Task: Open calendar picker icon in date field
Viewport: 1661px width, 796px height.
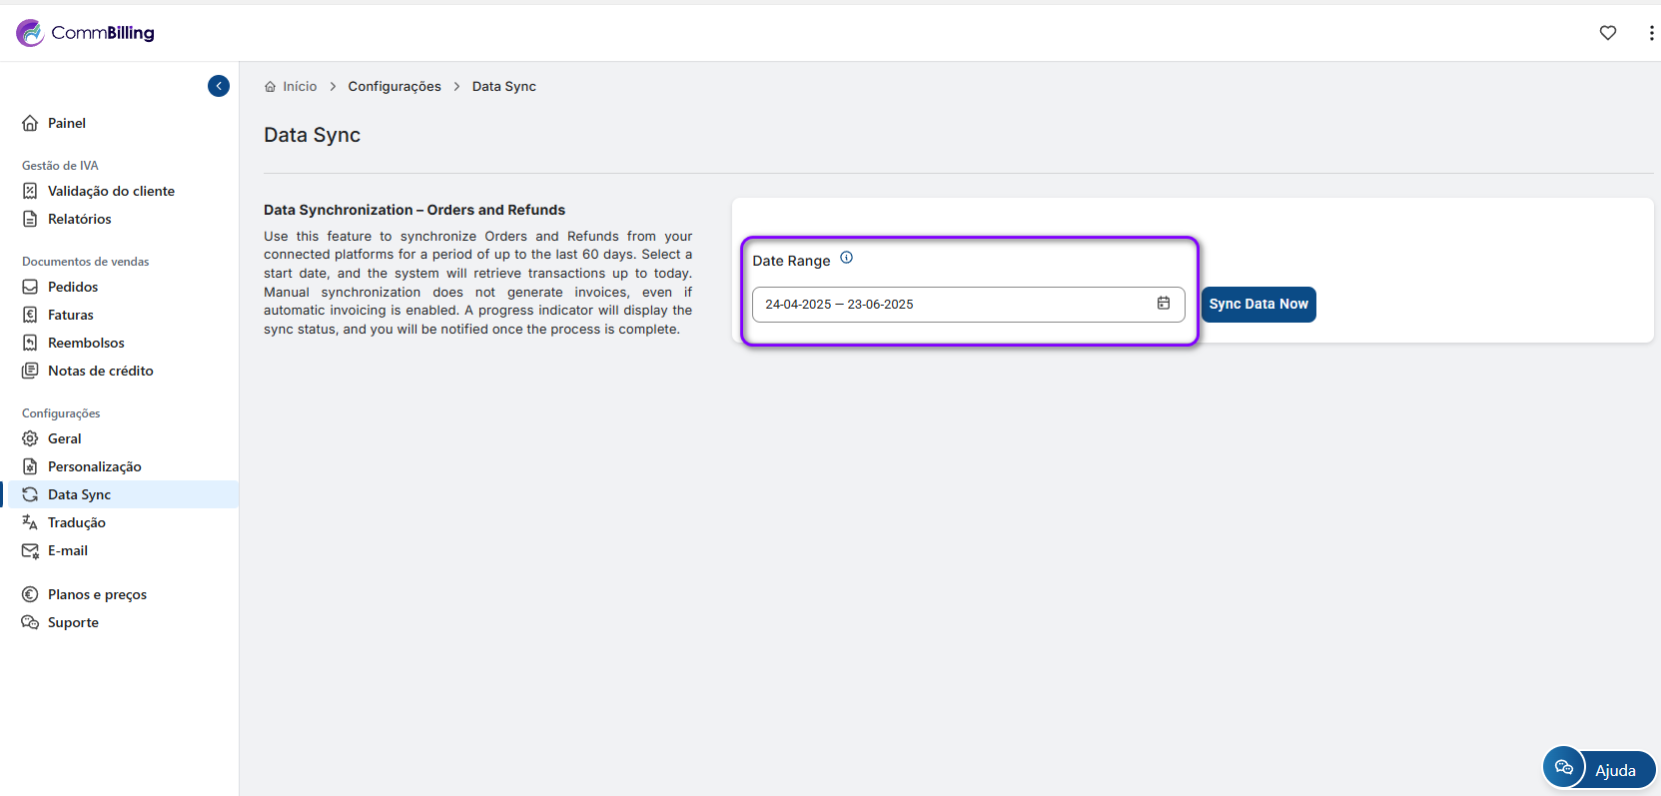Action: pyautogui.click(x=1163, y=304)
